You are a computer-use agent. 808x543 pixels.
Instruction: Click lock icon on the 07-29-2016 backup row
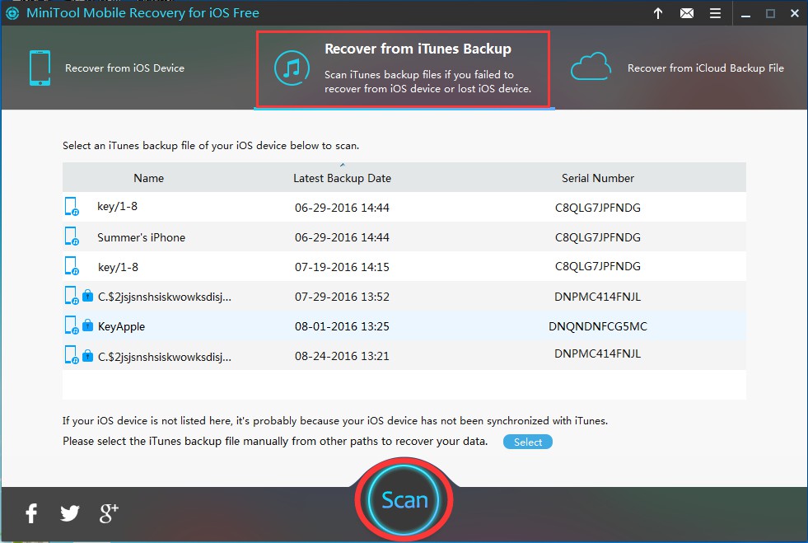coord(87,296)
